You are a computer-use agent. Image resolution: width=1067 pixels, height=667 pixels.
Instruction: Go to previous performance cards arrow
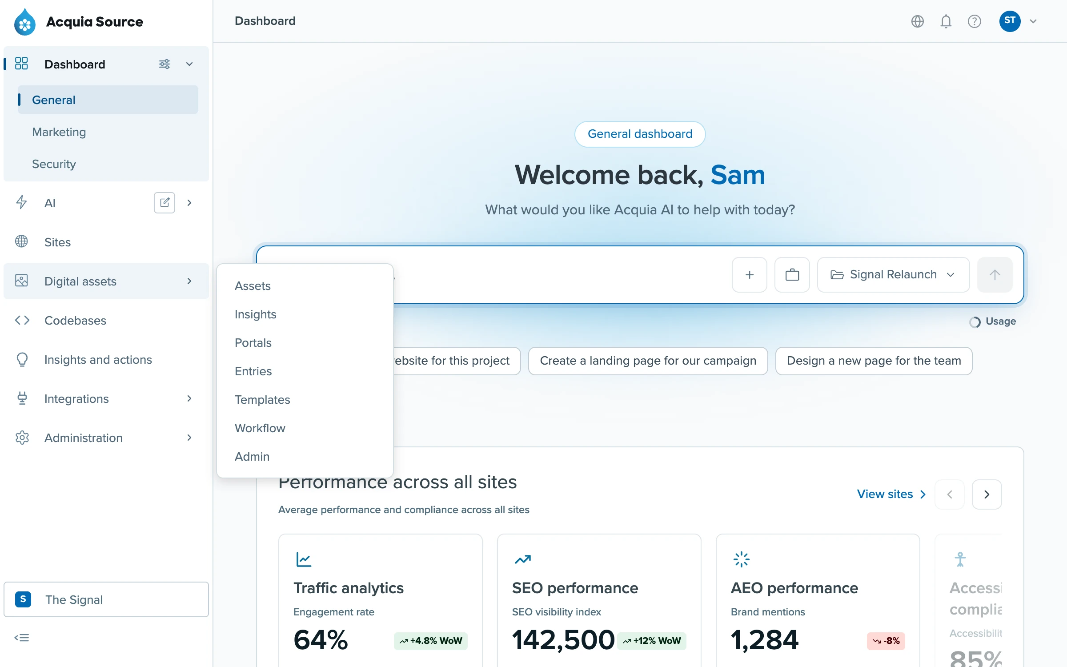click(950, 494)
